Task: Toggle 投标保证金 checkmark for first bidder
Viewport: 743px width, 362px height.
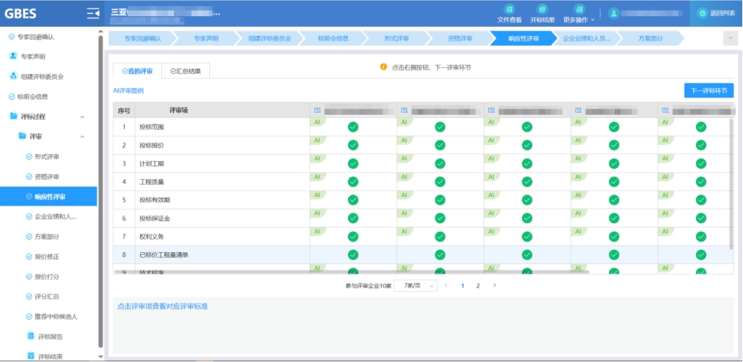Action: point(353,218)
